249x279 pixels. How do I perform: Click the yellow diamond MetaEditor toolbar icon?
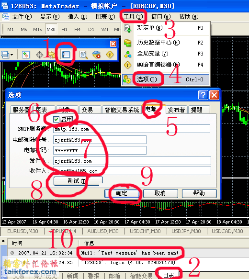coord(110,55)
